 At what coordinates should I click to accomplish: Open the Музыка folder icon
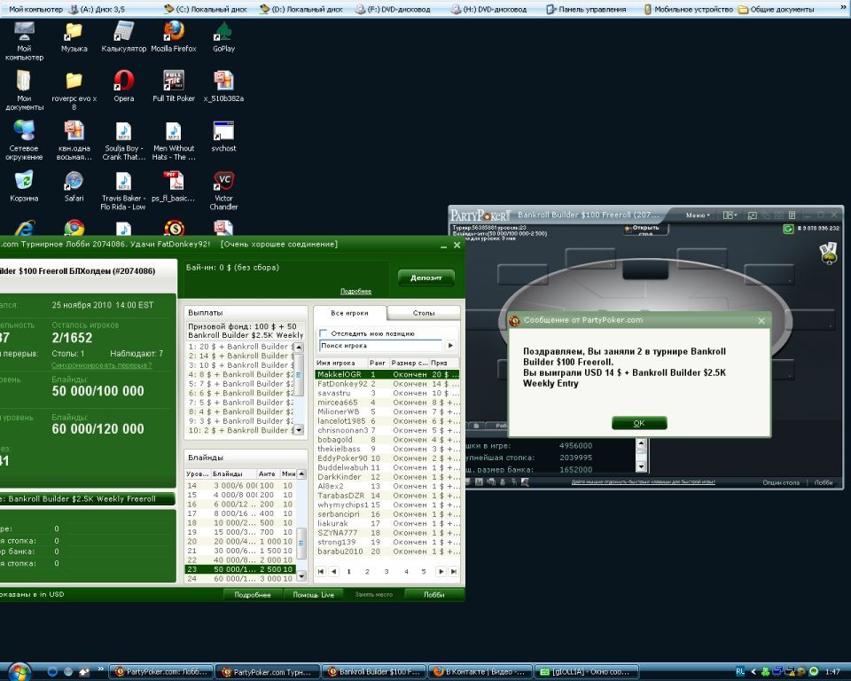pos(74,37)
